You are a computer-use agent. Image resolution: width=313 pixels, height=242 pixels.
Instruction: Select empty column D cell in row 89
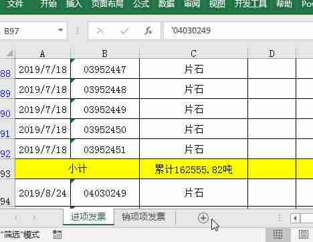click(272, 89)
